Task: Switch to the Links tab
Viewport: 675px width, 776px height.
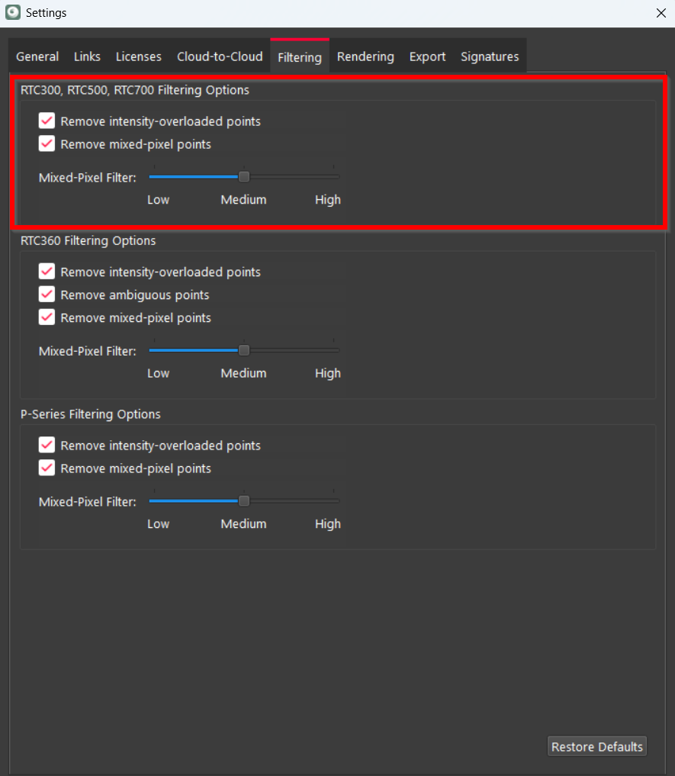Action: (x=87, y=56)
